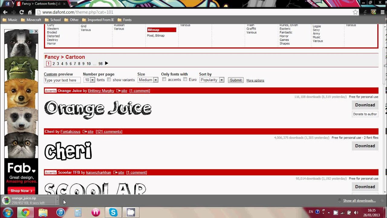Click the address bar URL field

193,12
